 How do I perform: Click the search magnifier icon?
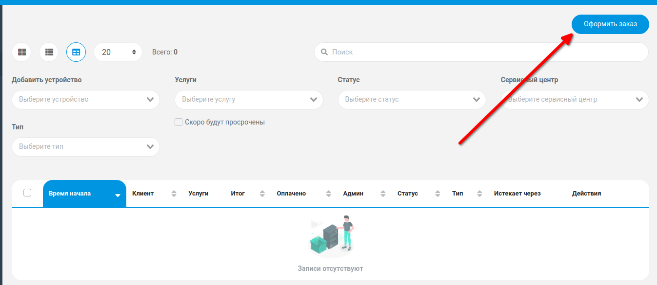[x=324, y=52]
